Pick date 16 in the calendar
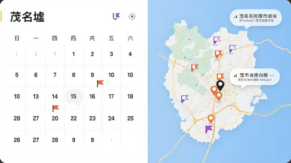 point(92,96)
